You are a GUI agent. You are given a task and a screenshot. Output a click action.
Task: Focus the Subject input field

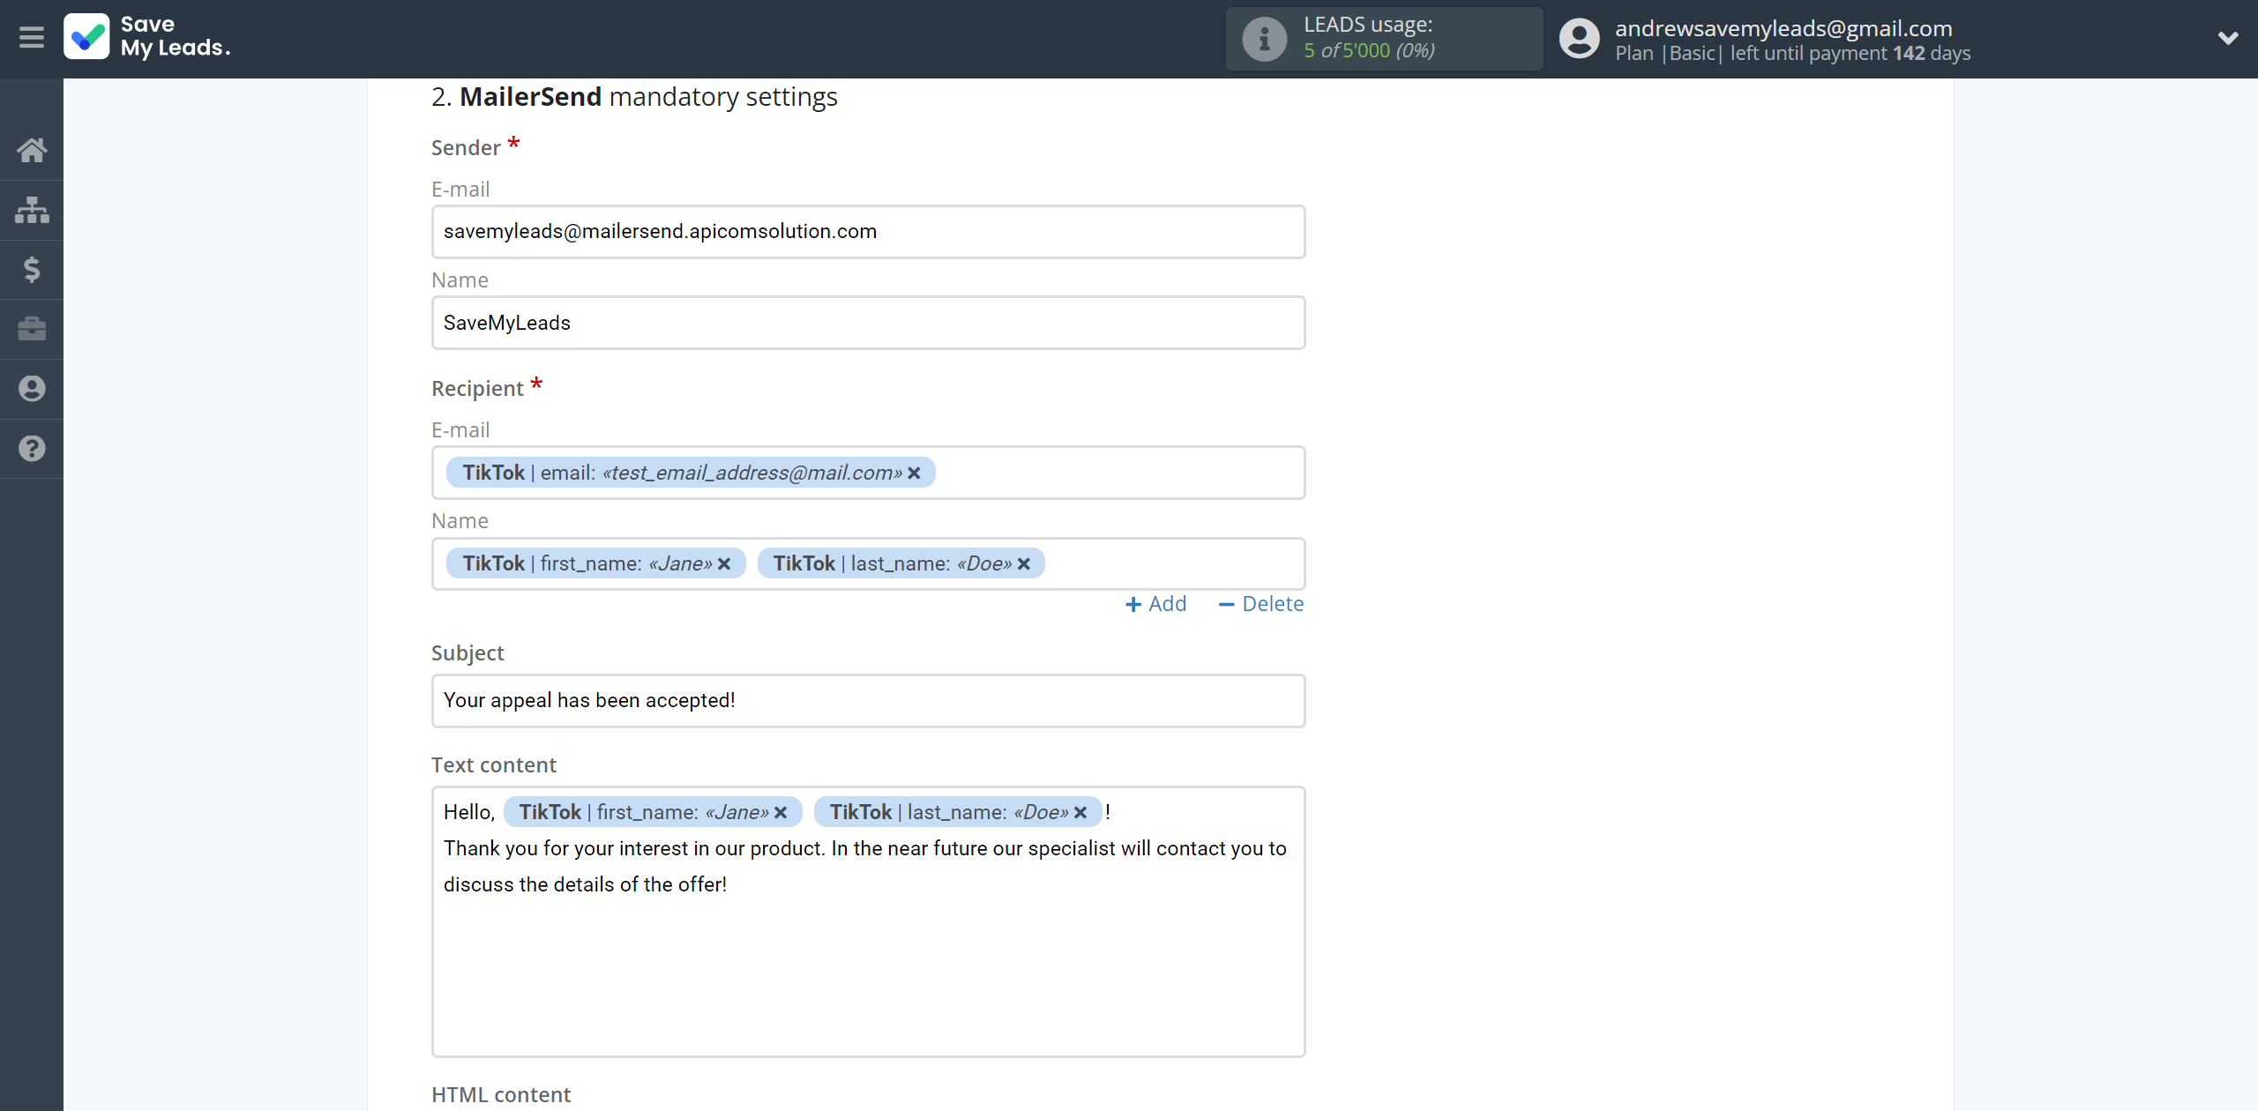868,701
